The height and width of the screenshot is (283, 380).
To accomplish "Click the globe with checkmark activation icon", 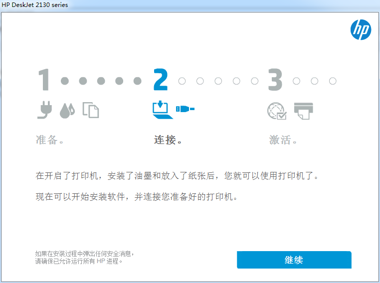I will [277, 111].
